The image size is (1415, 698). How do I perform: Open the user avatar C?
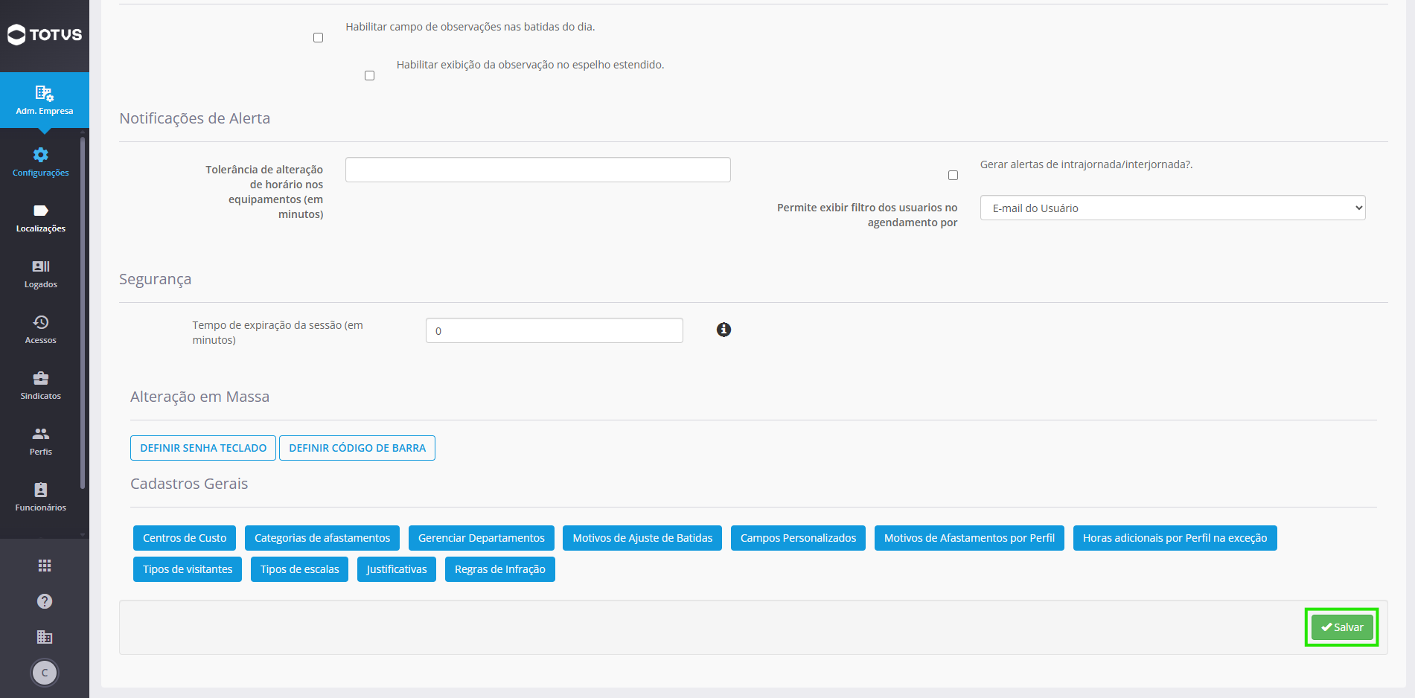45,673
